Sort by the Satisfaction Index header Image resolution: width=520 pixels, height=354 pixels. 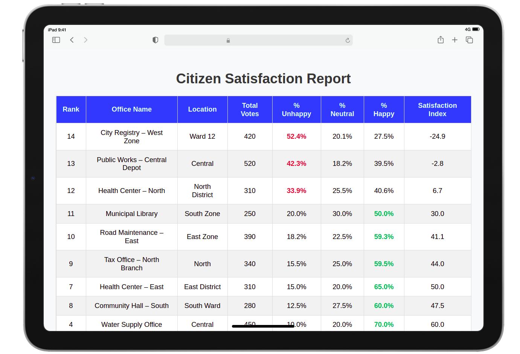coord(437,109)
